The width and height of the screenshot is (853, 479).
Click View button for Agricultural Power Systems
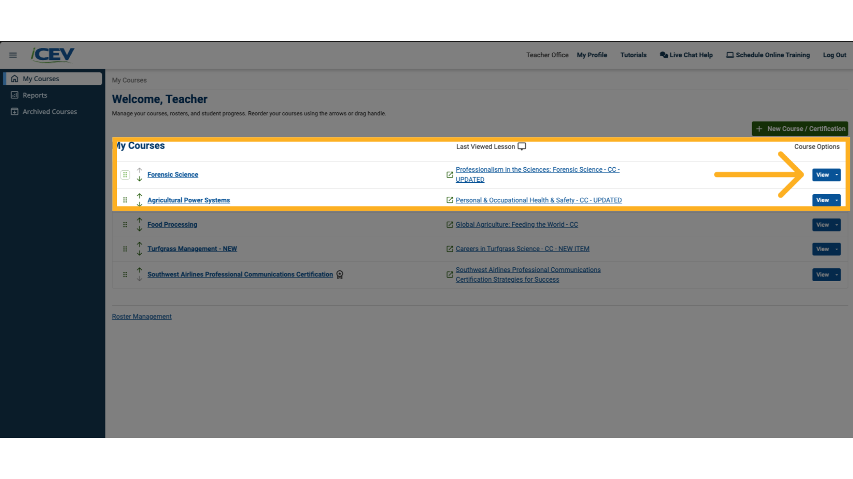coord(822,200)
